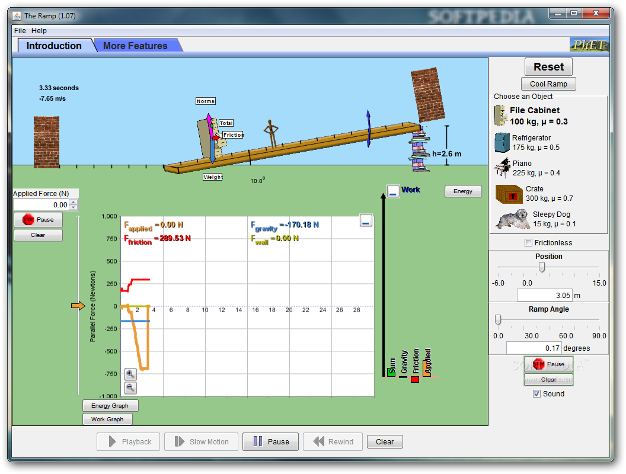This screenshot has height=474, width=626.
Task: Select the Crate object icon
Action: click(x=509, y=194)
